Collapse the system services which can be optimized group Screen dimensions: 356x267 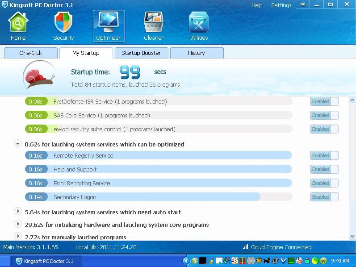18,144
